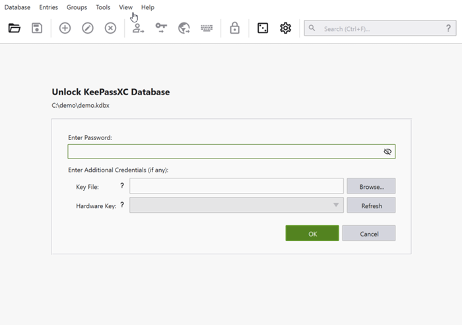Open Settings with the gear icon

point(285,28)
